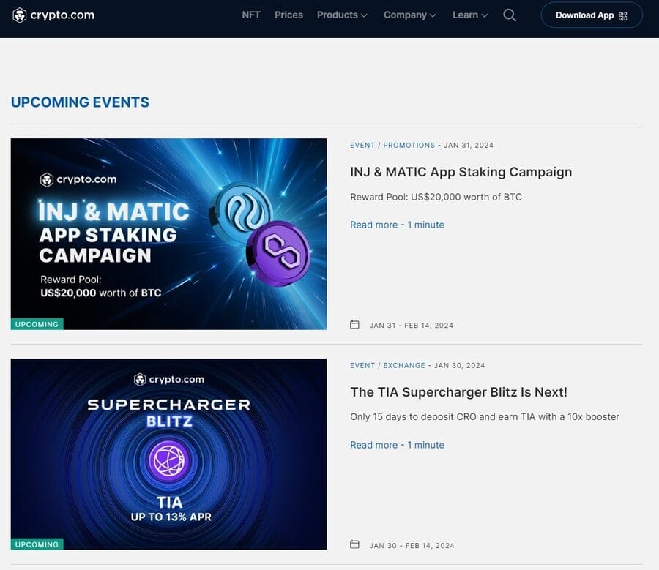This screenshot has width=659, height=570.
Task: Click Read more under TIA Supercharger Blitz
Action: coord(397,445)
